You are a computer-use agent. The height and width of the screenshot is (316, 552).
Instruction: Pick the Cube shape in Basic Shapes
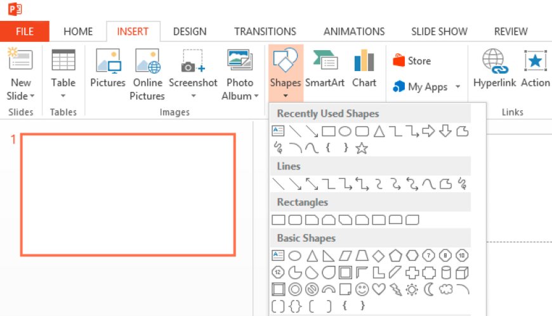click(x=462, y=273)
